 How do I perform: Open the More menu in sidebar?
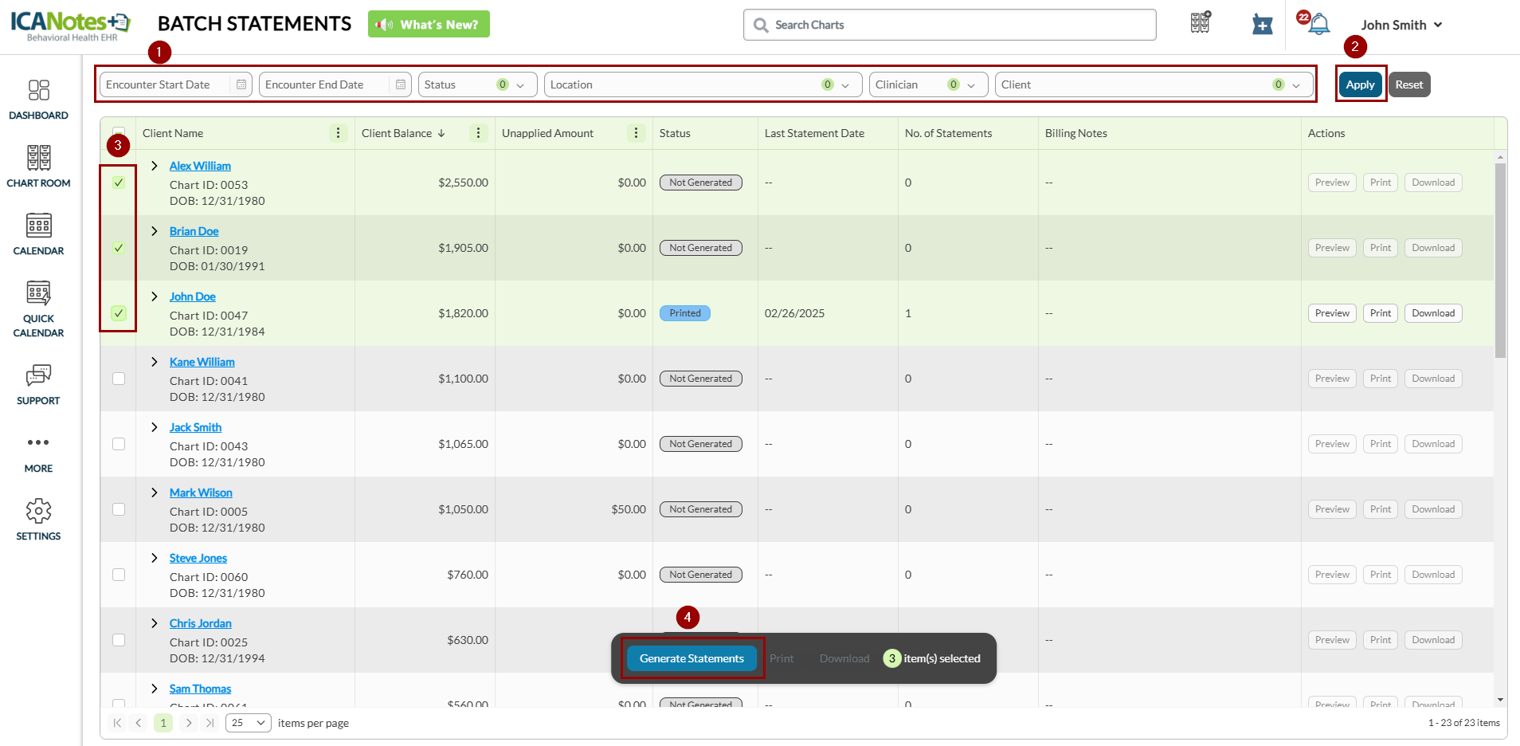[x=38, y=443]
